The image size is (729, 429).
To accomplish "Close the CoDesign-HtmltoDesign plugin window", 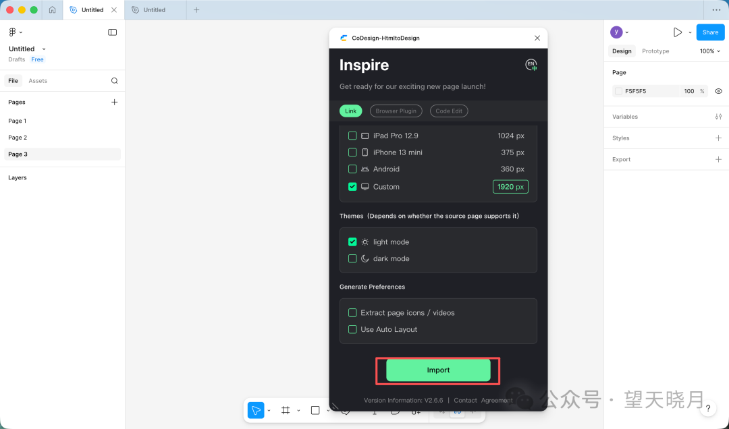I will click(537, 38).
